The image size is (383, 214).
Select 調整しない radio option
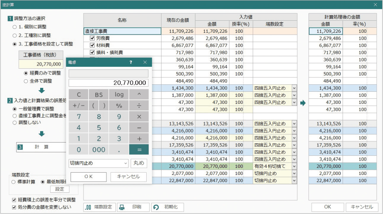15,123
